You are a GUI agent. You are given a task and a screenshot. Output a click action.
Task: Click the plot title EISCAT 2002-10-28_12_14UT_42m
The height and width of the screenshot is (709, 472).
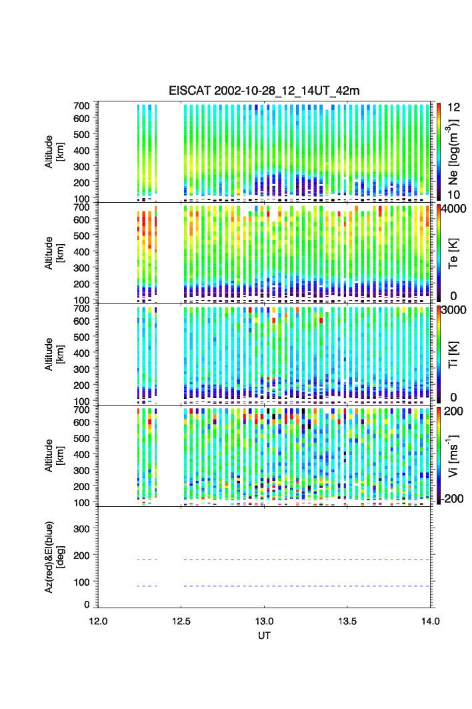coord(264,91)
